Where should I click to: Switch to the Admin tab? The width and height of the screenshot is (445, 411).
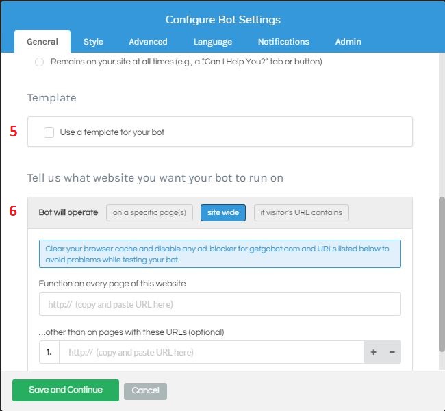(348, 42)
